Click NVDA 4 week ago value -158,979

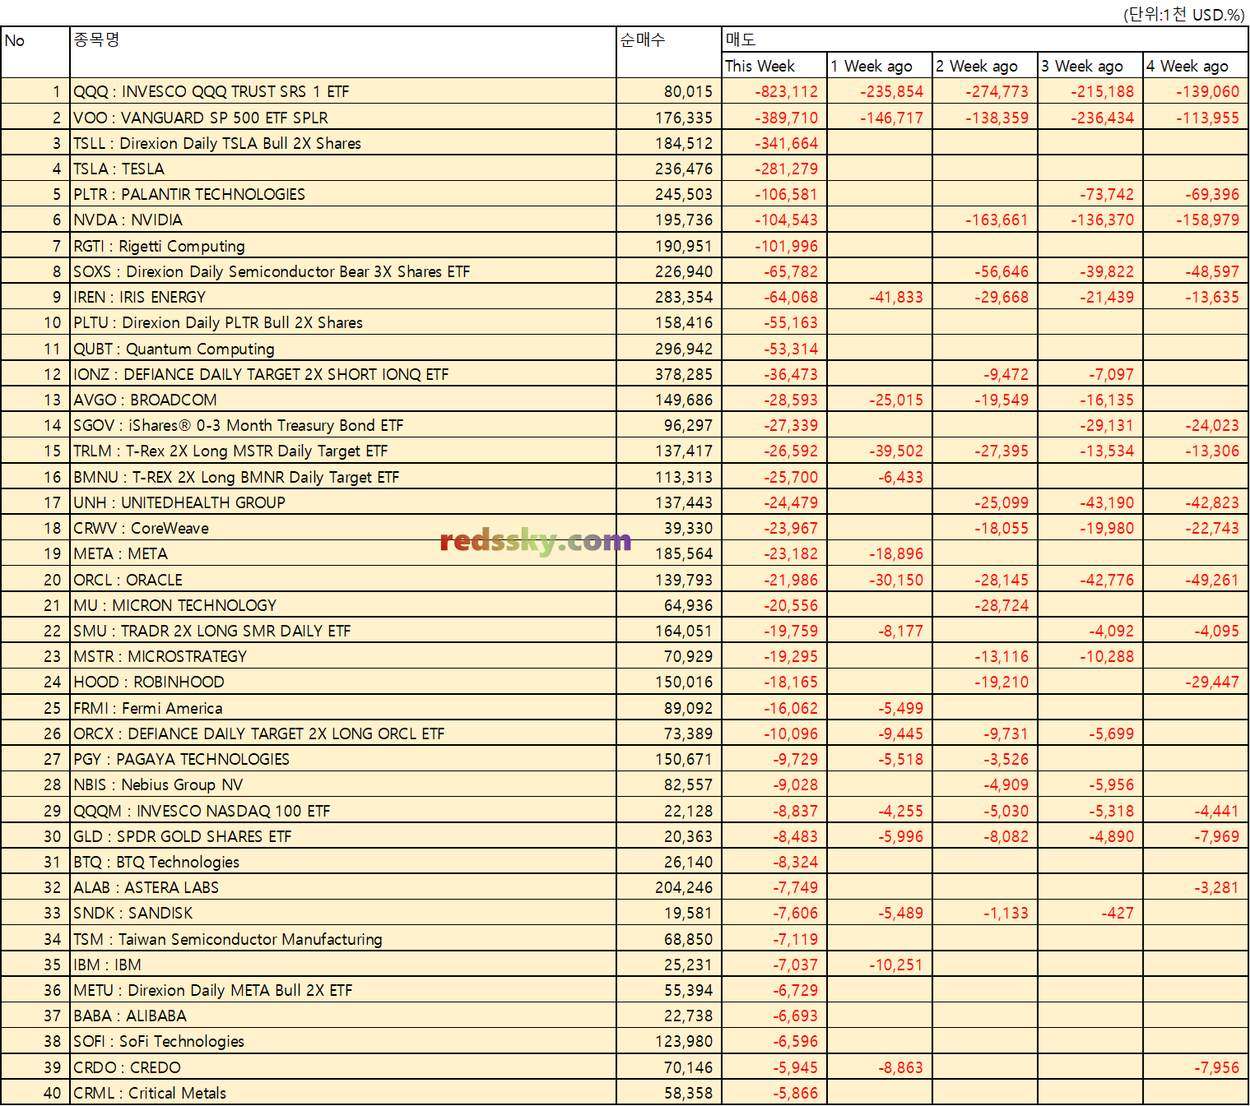1207,220
